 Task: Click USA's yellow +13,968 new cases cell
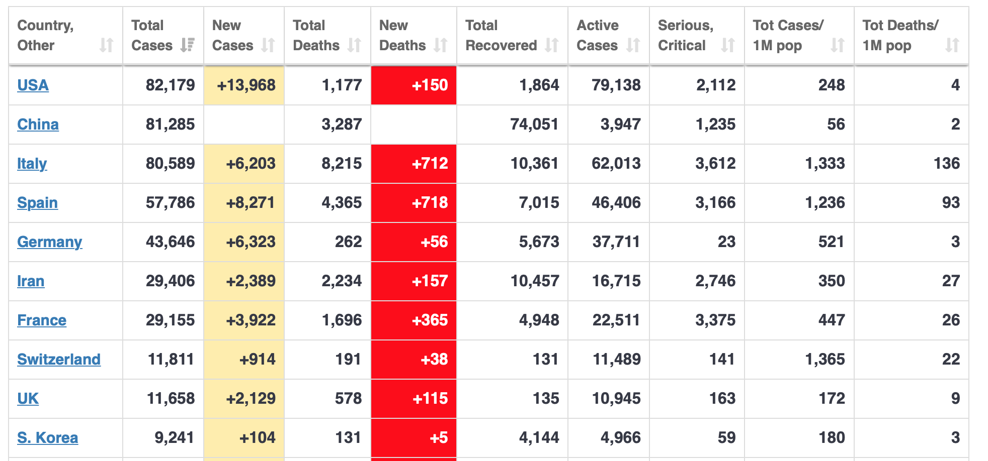244,85
